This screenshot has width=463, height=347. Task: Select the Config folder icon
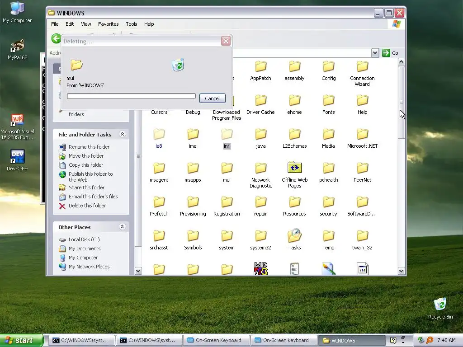[328, 66]
